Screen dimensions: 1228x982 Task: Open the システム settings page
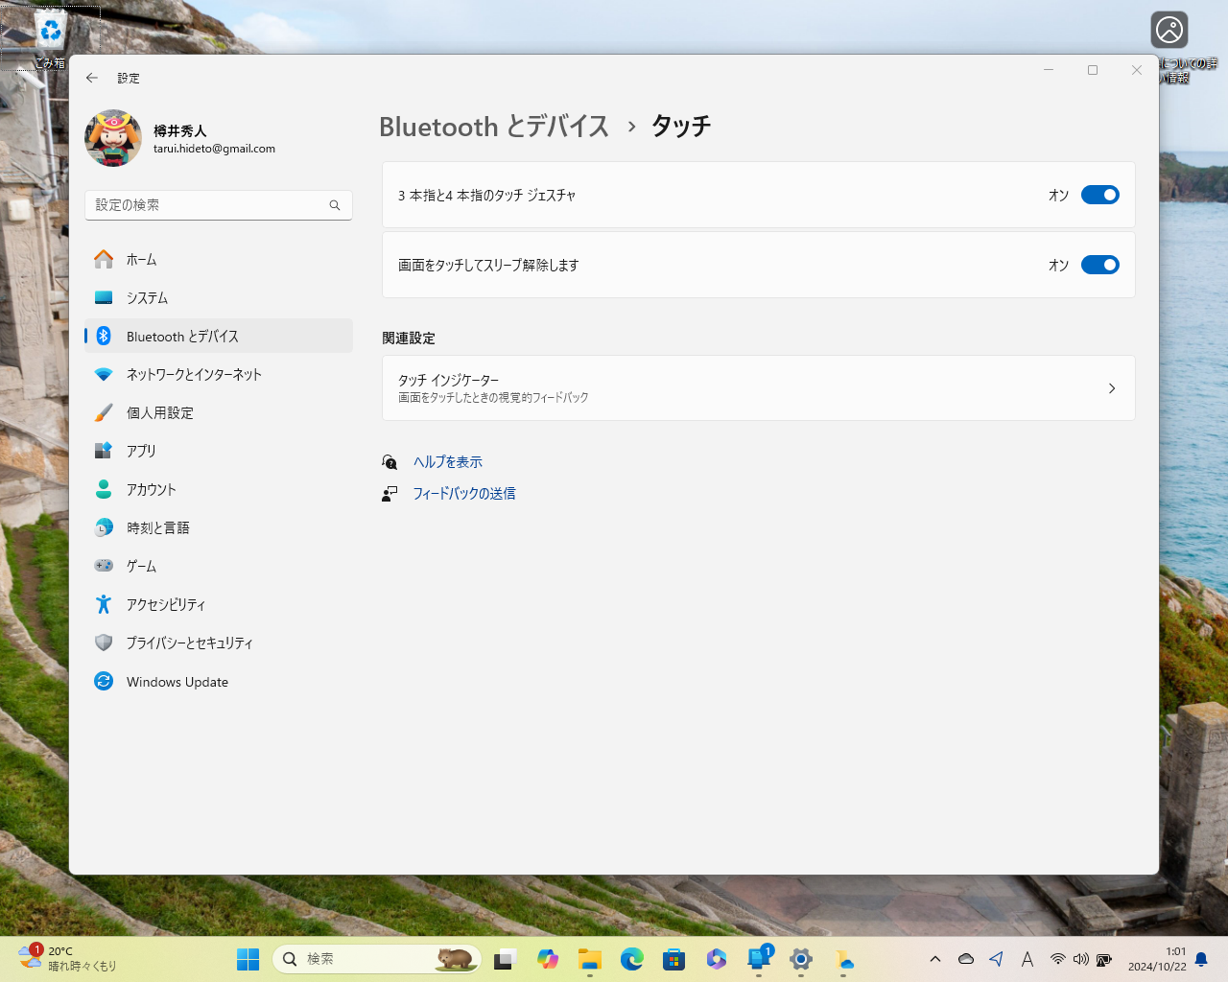click(x=219, y=297)
